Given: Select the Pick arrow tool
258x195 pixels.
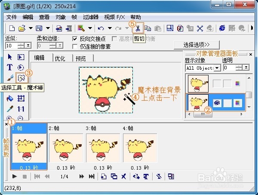Looking at the screenshot, I should (10, 57).
